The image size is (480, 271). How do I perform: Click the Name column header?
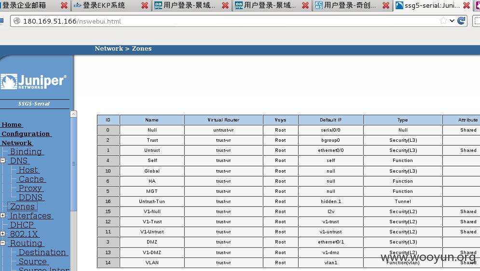pos(152,120)
